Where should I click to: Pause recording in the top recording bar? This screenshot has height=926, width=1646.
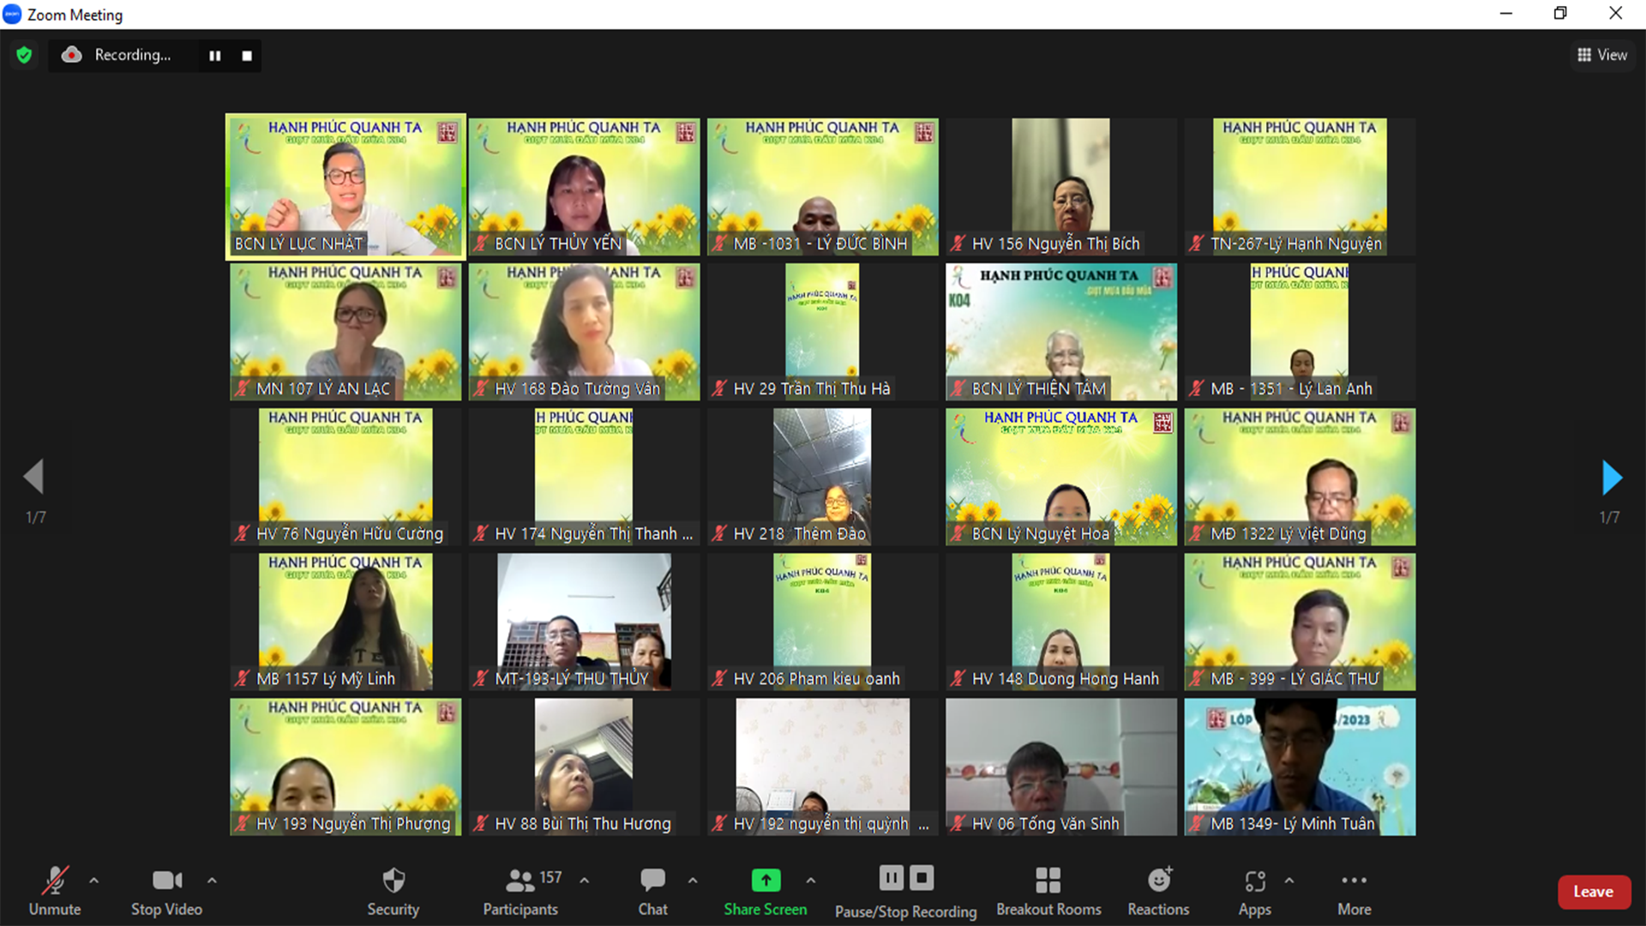pyautogui.click(x=215, y=56)
